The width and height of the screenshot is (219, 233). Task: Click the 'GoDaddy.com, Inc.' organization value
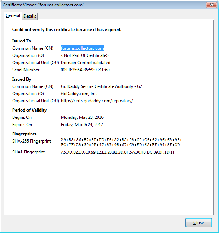point(79,94)
